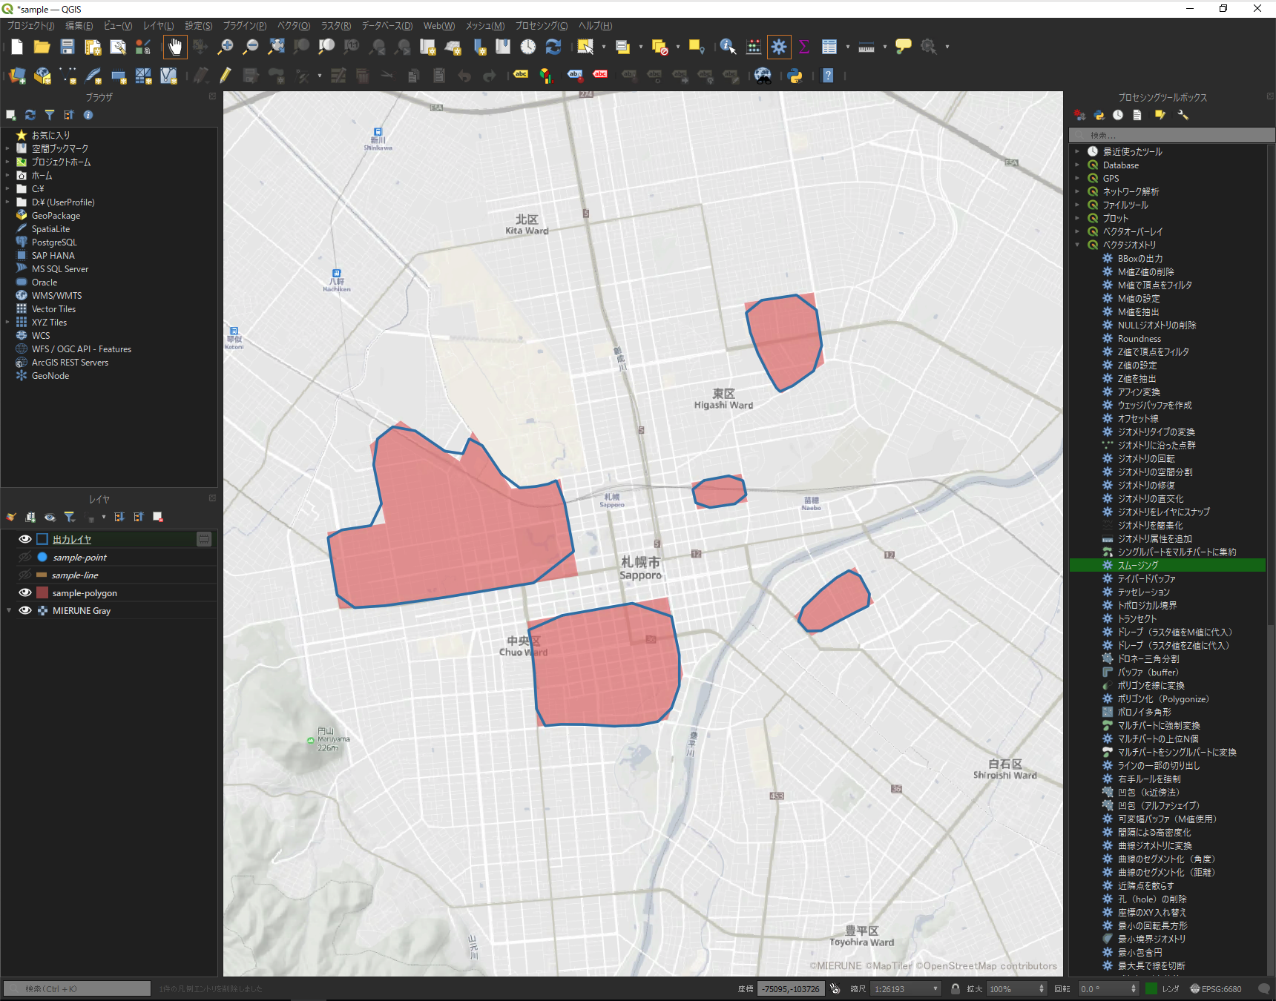1276x1001 pixels.
Task: Toggle the render checkbox in status bar
Action: [x=1151, y=988]
